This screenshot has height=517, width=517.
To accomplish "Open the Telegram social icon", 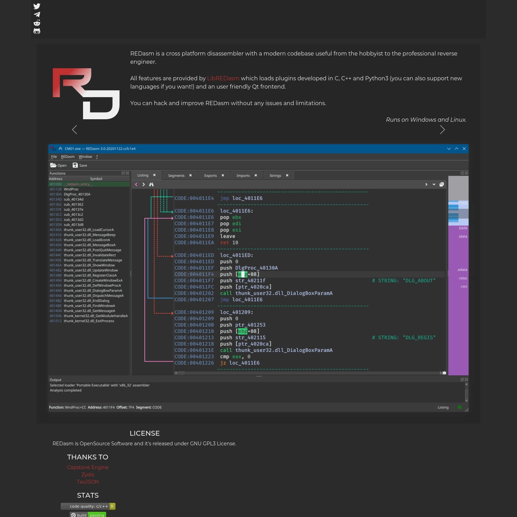I will pyautogui.click(x=37, y=14).
